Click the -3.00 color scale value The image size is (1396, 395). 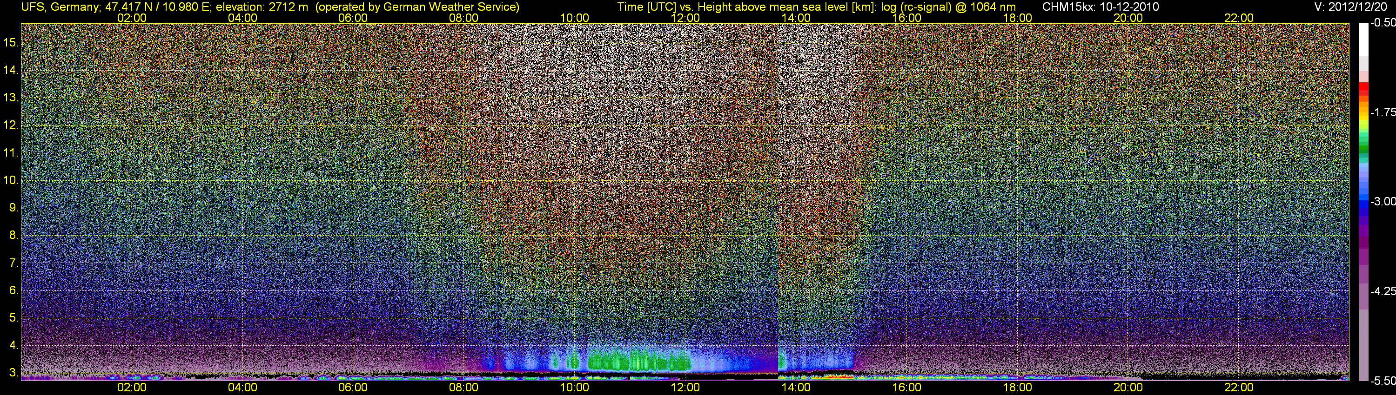(1383, 201)
